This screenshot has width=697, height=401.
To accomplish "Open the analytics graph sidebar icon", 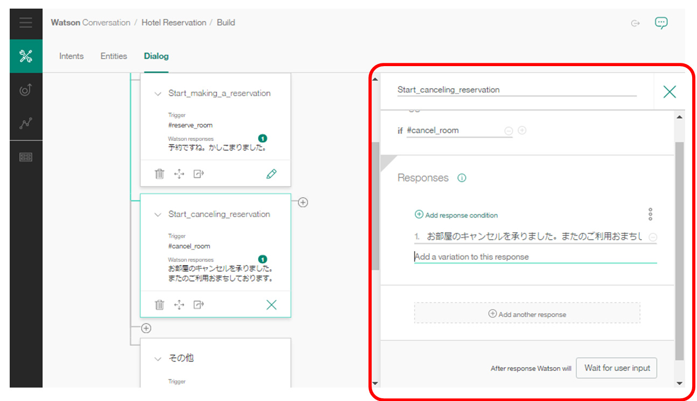I will tap(26, 123).
